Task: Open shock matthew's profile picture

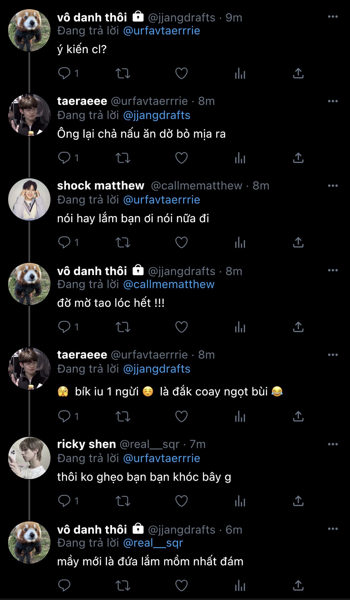Action: click(x=29, y=199)
